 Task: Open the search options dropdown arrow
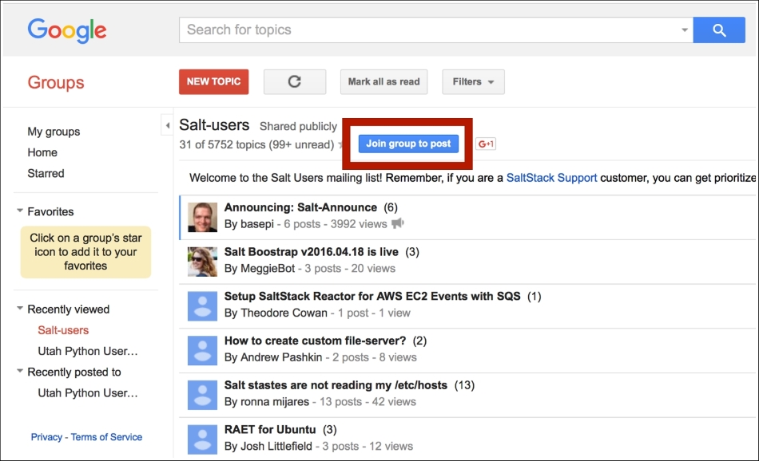[x=684, y=30]
